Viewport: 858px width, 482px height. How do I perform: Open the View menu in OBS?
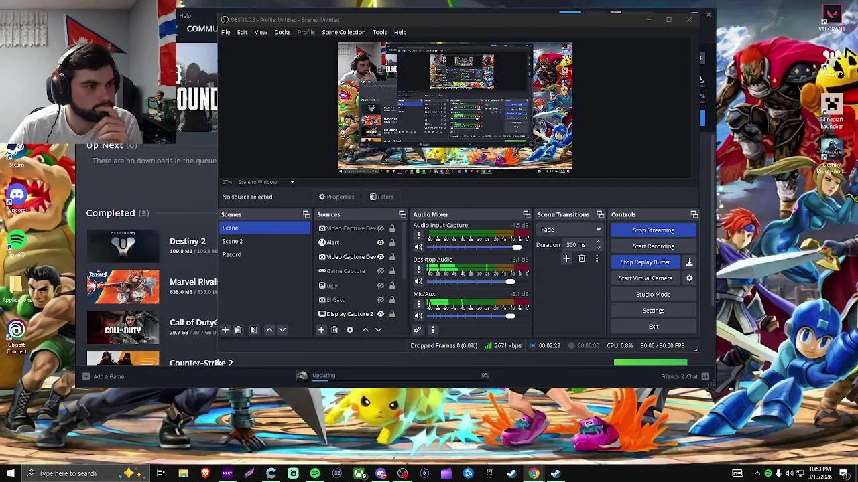[261, 32]
